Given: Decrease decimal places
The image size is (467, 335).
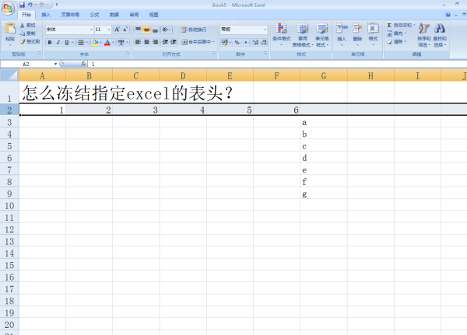Looking at the screenshot, I should tap(263, 42).
